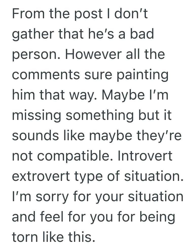Click the word "compatible." in the comment
This screenshot has height=251, width=195.
pyautogui.click(x=83, y=156)
